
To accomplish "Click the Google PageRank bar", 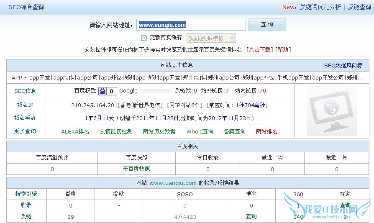I will point(154,91).
